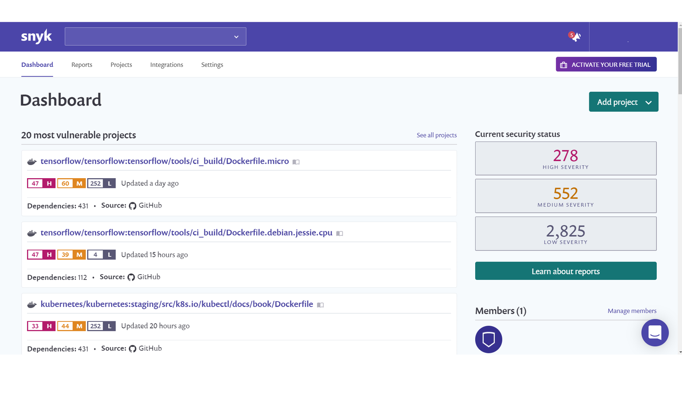682x393 pixels.
Task: Select the high severity badge on Dockerfile.debian.jessie.cpu
Action: click(x=41, y=255)
